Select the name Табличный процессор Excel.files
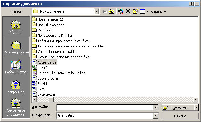Image resolution: width=201 pixels, height=122 pixels. (x=63, y=41)
